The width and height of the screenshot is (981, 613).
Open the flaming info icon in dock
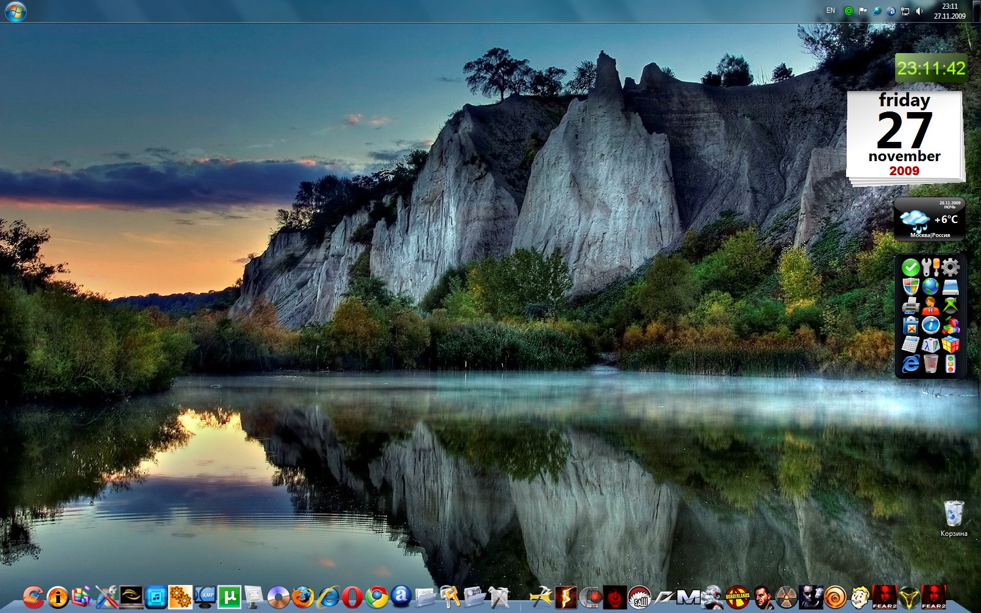(58, 597)
